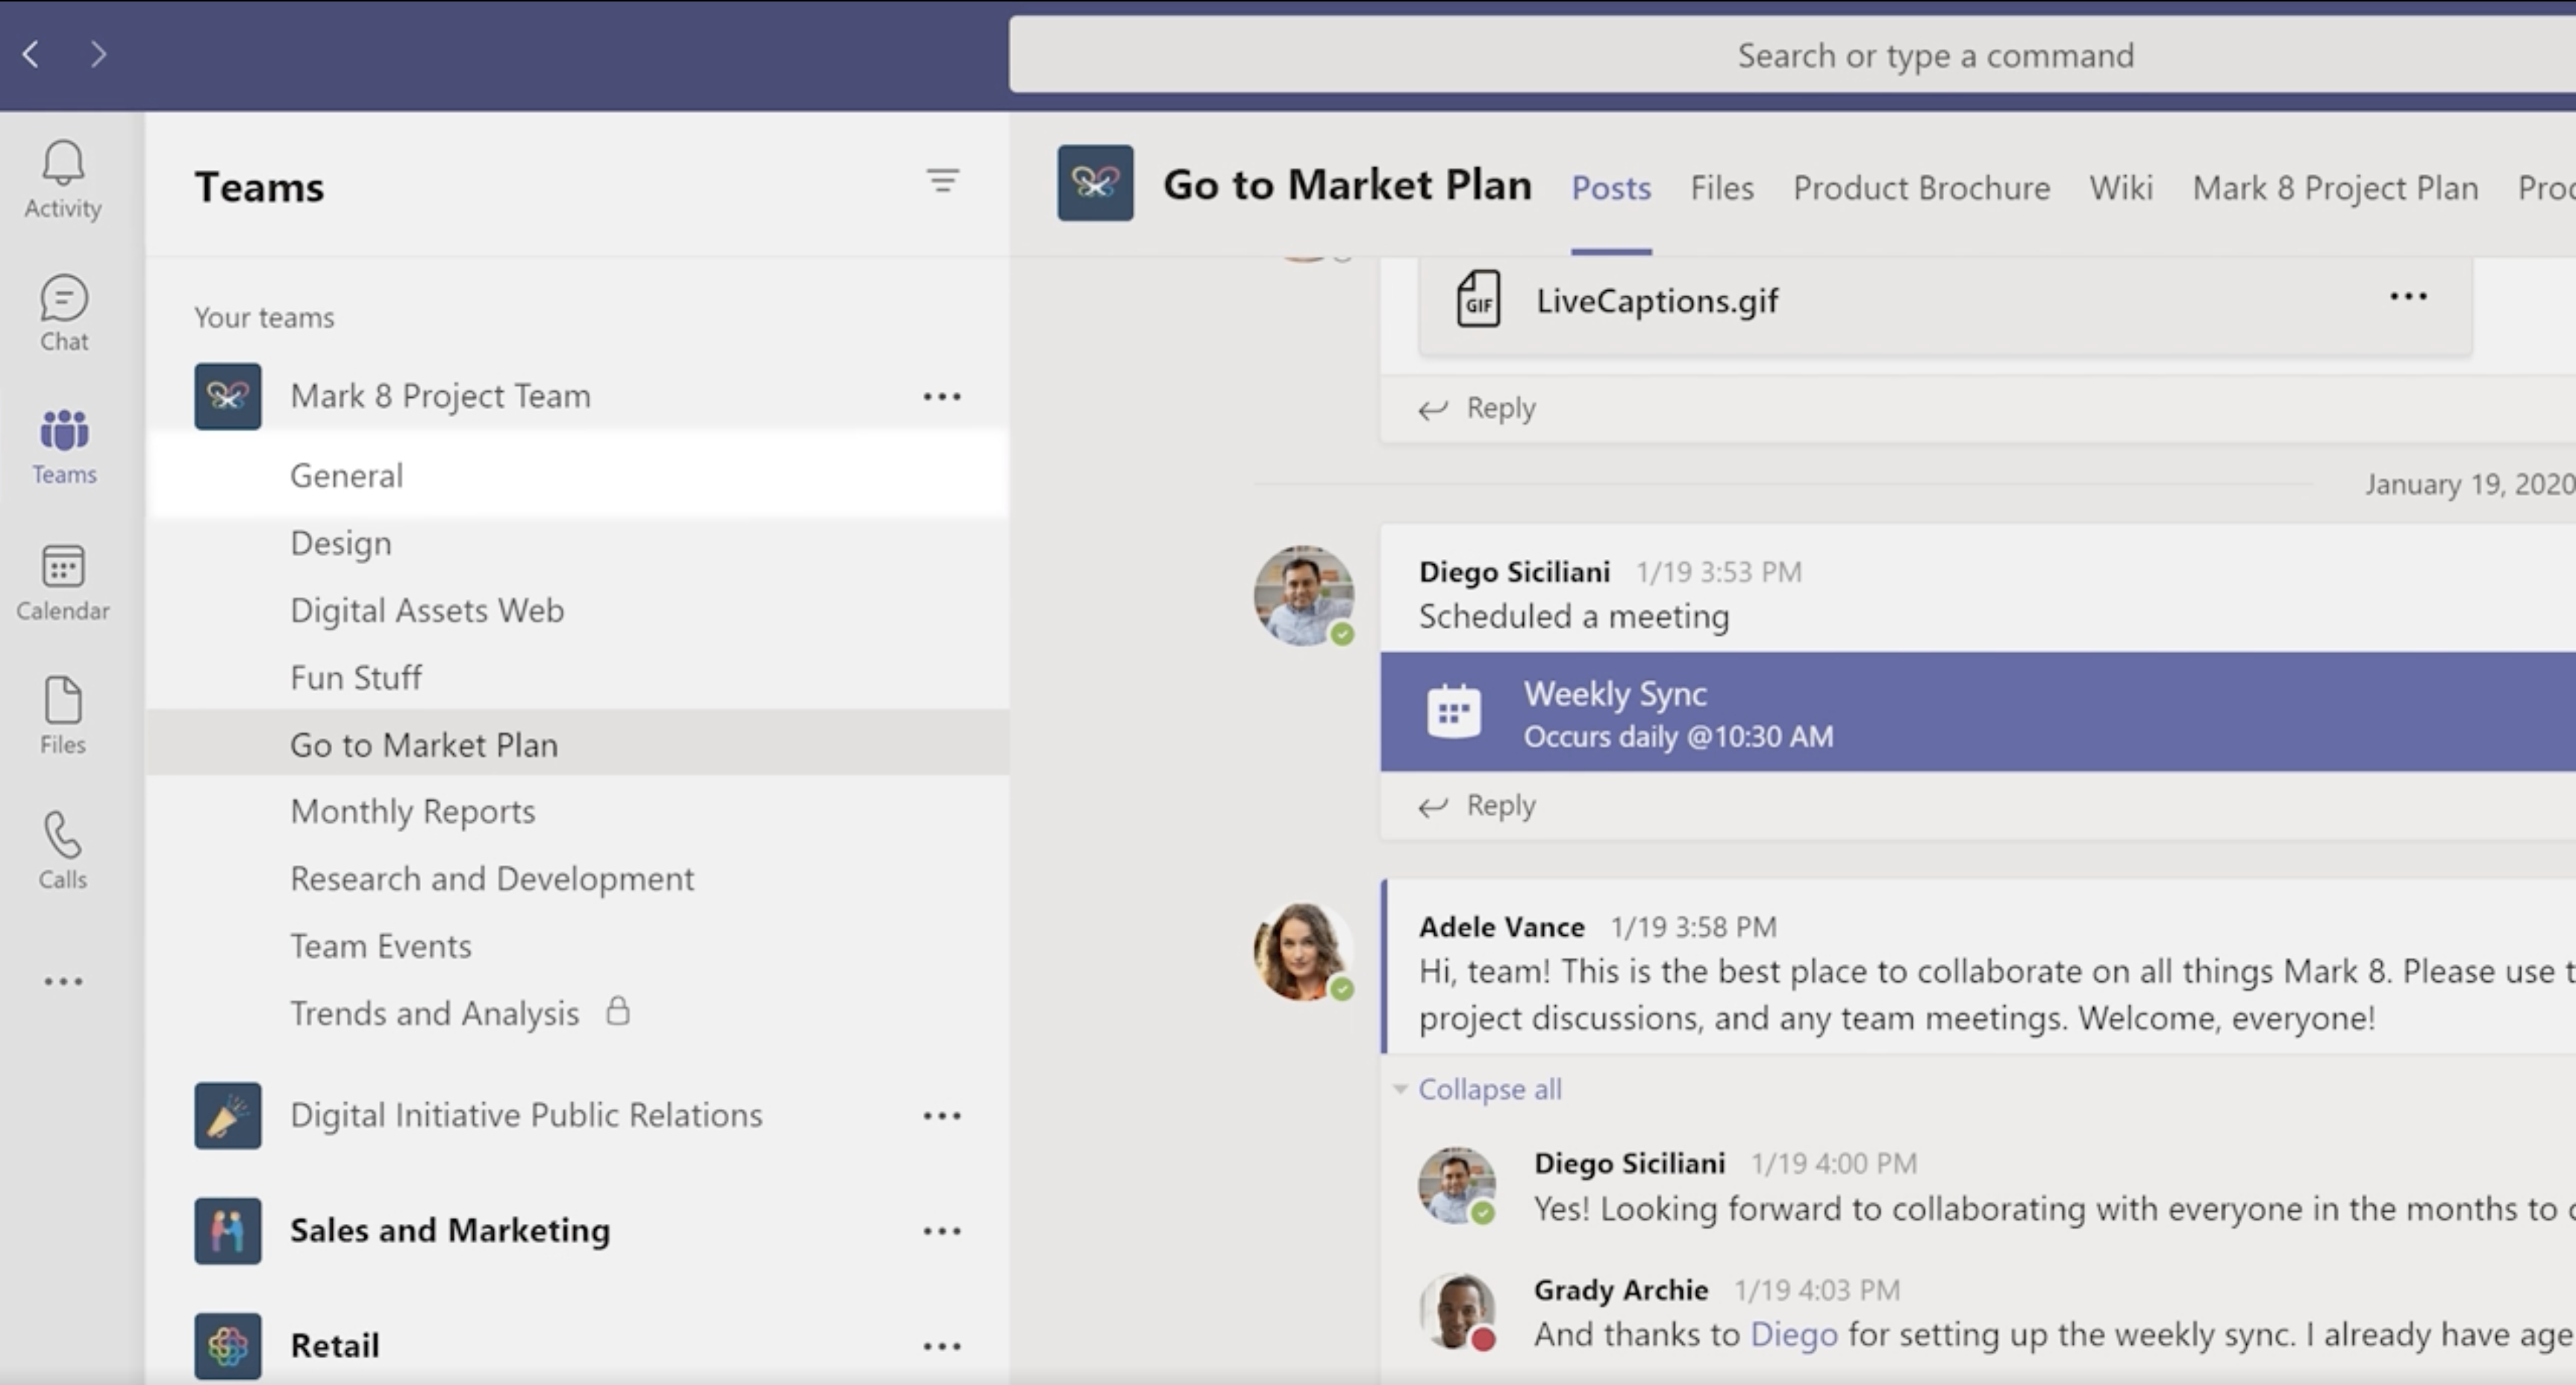
Task: Open Calls in the app bar
Action: click(63, 851)
